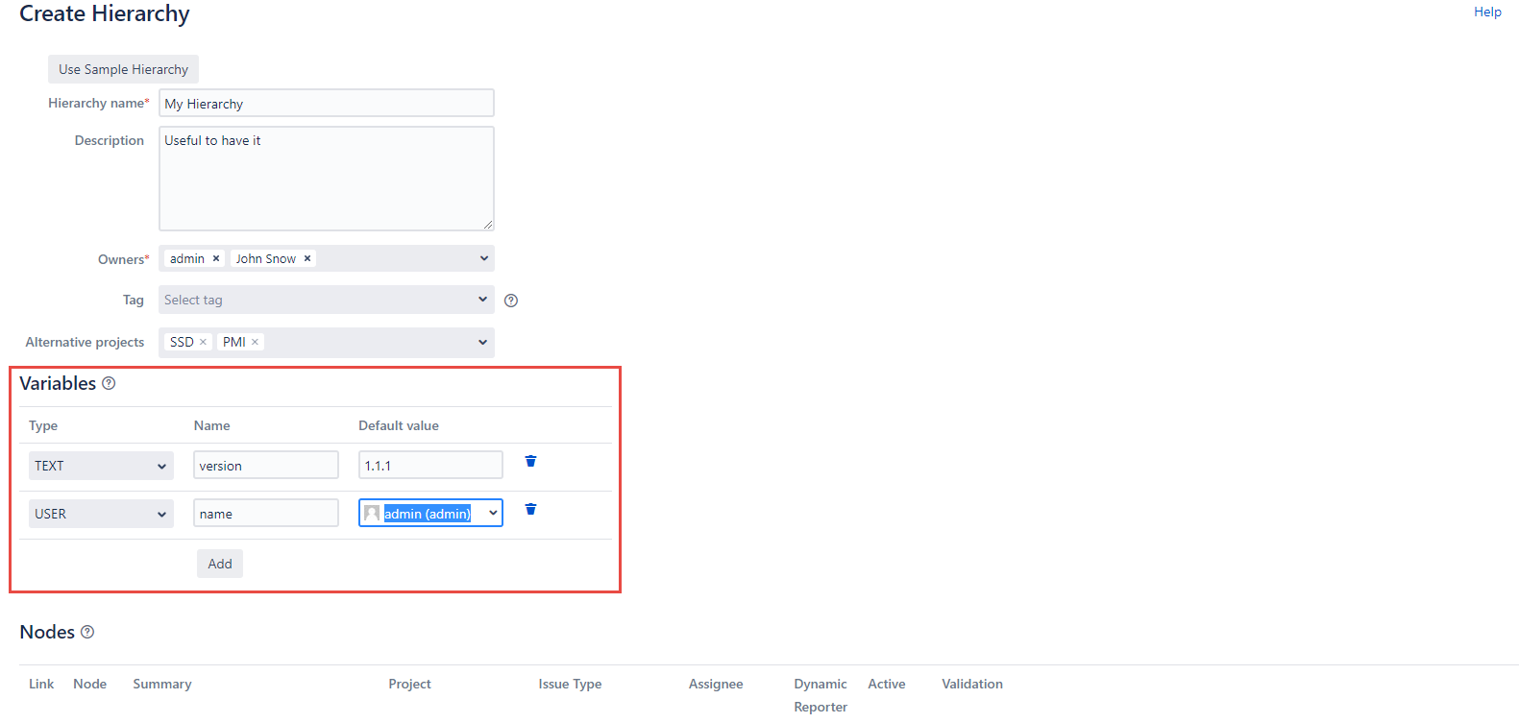Viewport: 1519px width, 723px height.
Task: Expand the Owners dropdown
Action: 483,258
